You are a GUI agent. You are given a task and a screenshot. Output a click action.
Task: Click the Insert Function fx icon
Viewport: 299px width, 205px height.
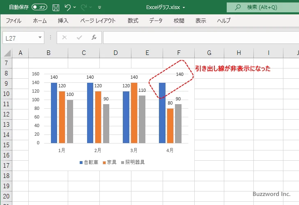[94, 37]
